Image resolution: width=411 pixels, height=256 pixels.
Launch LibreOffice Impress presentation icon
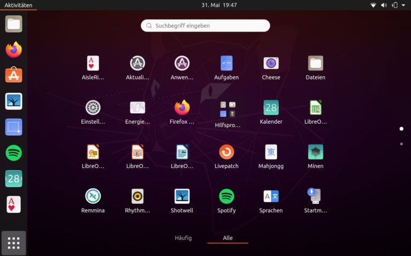[x=138, y=152]
